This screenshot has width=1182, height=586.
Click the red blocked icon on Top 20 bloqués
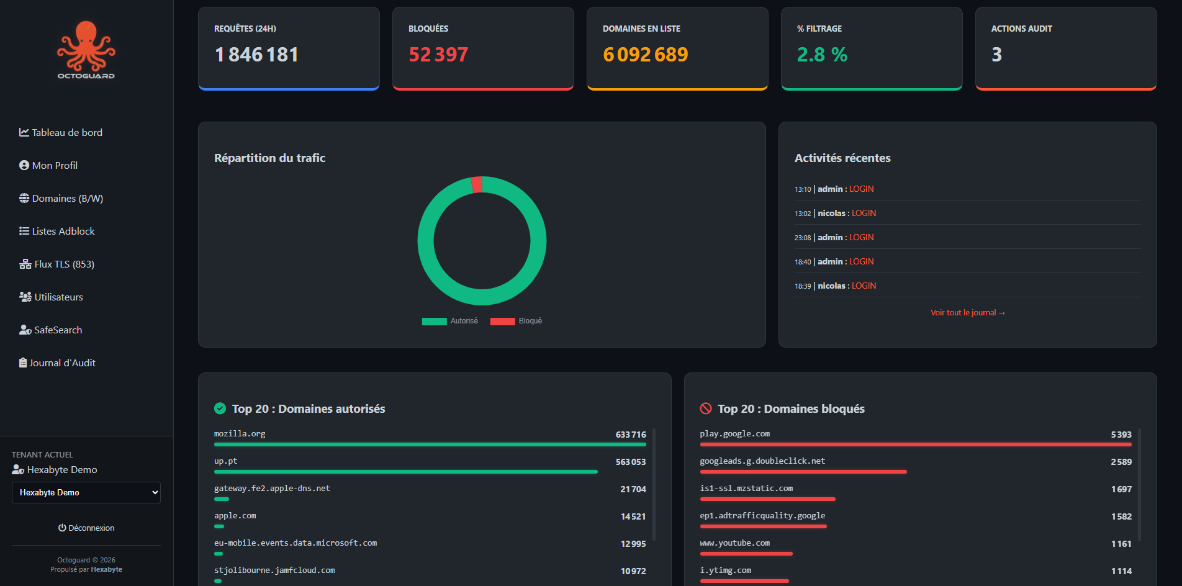coord(705,408)
